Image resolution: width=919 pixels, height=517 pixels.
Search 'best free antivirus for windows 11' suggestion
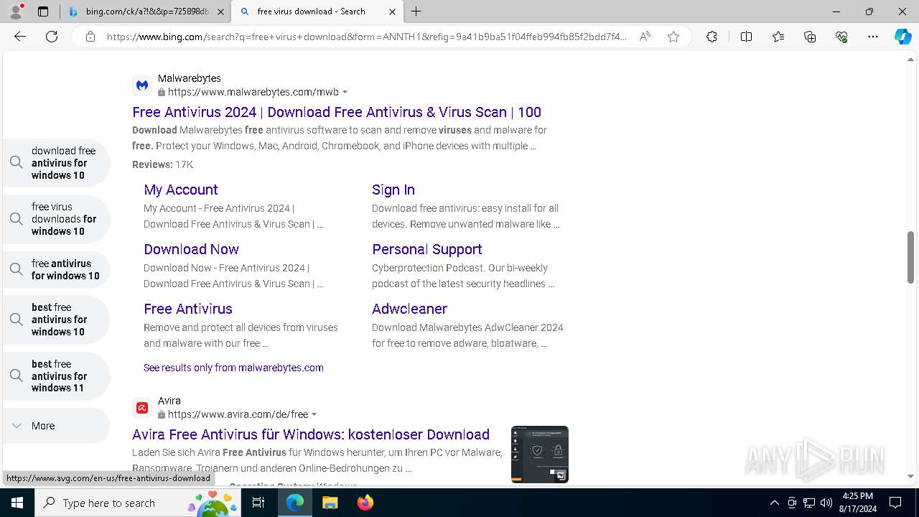point(57,376)
